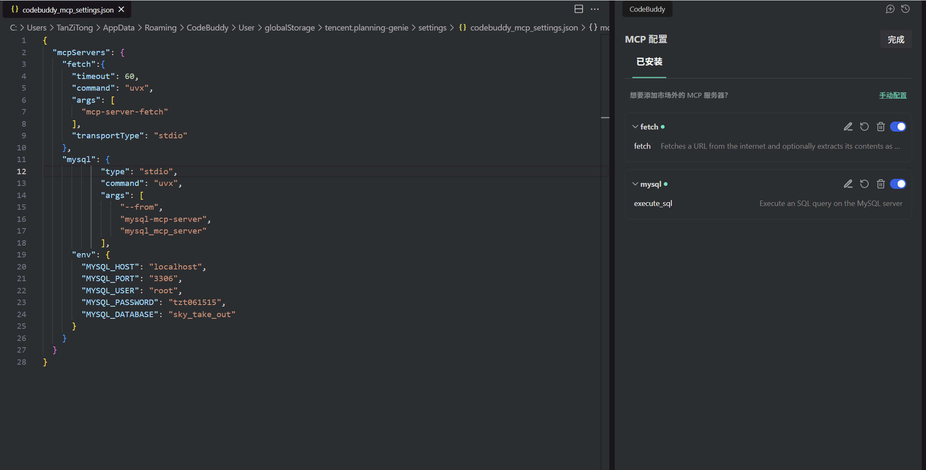
Task: Start a new chat in CodeBuddy
Action: (x=890, y=9)
